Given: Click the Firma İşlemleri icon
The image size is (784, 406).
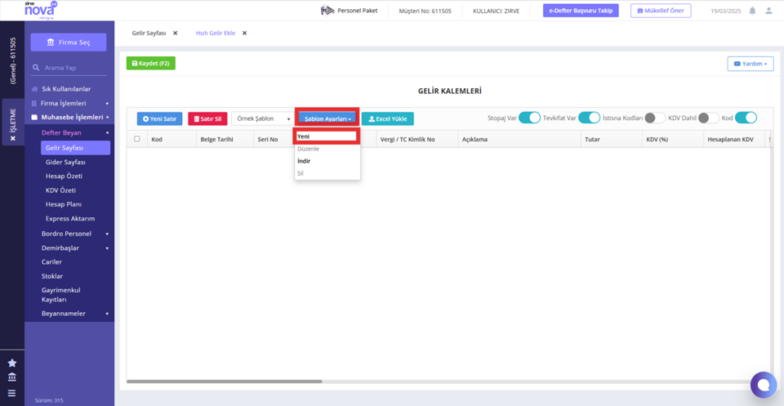Looking at the screenshot, I should (x=34, y=103).
